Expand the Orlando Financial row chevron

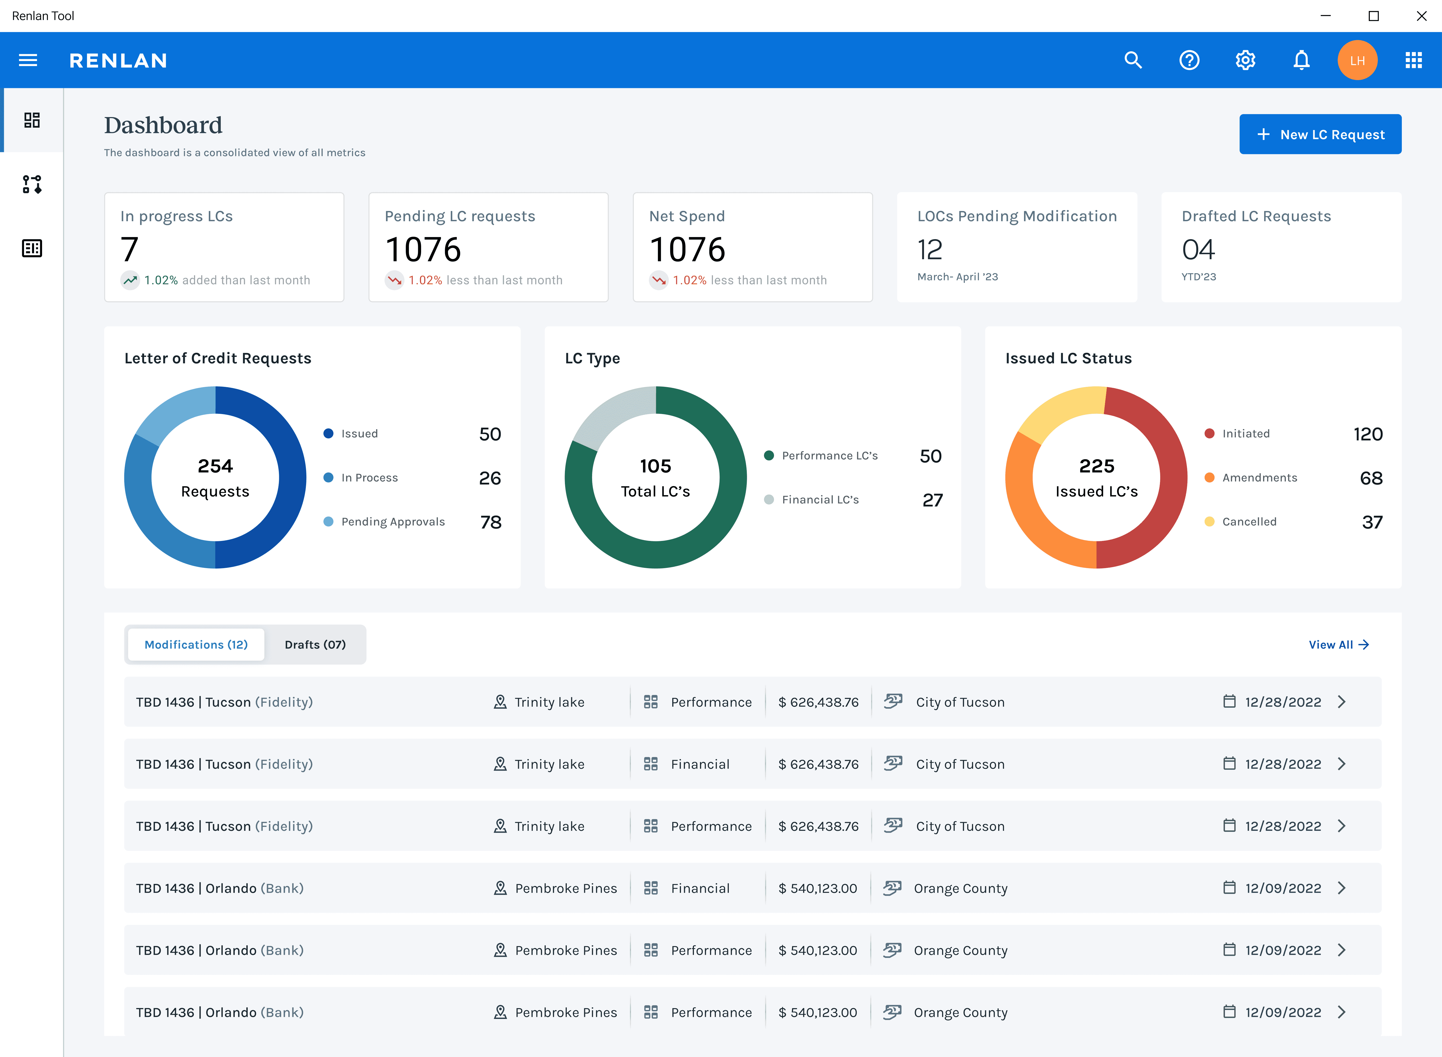1342,888
